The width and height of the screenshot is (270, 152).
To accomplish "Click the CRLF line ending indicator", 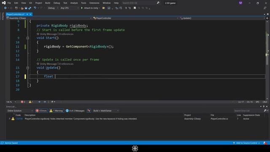I will [x=265, y=102].
